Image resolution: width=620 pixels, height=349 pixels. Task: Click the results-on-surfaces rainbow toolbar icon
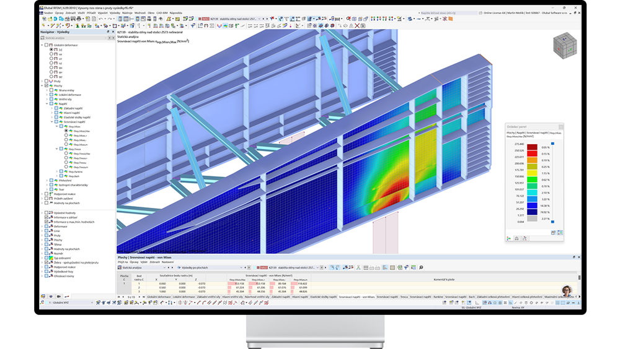pyautogui.click(x=226, y=25)
